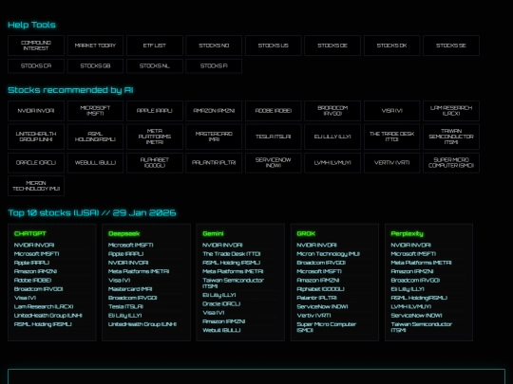
Task: Click Apple (AAPL) in Deepseek list
Action: tap(126, 254)
